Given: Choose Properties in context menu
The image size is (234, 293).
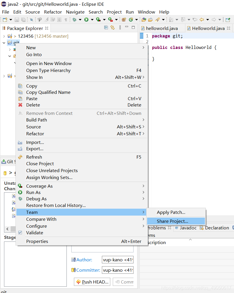Looking at the screenshot, I should (x=82, y=241).
